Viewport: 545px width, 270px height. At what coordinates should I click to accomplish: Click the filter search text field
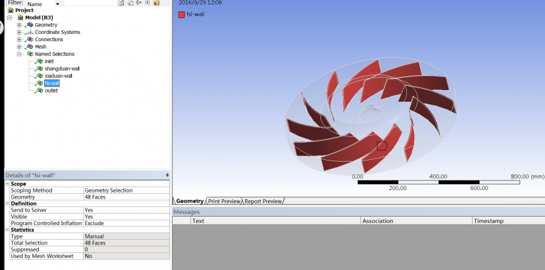(x=90, y=3)
